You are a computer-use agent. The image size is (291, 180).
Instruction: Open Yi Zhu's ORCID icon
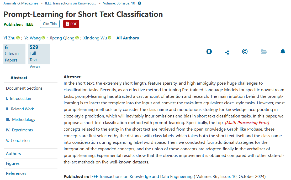[x=18, y=38]
